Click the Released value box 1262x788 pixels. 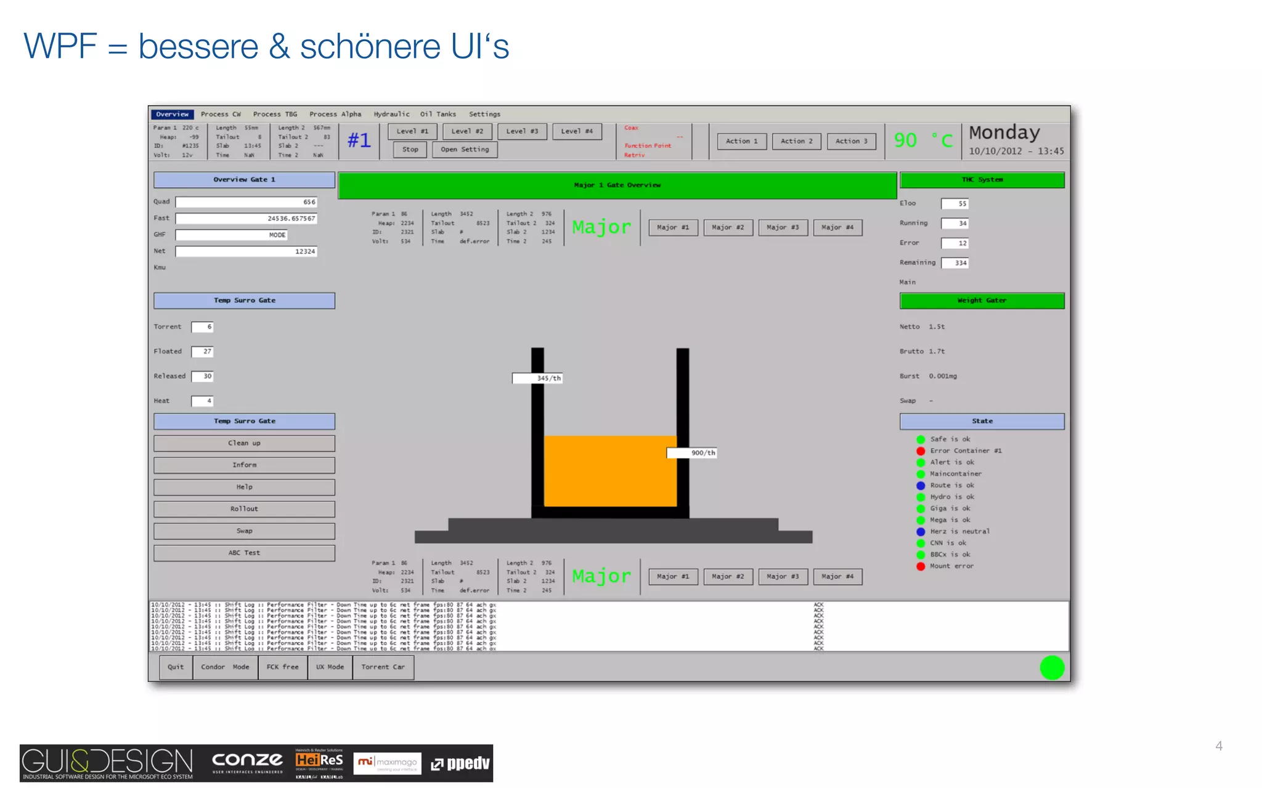click(202, 376)
